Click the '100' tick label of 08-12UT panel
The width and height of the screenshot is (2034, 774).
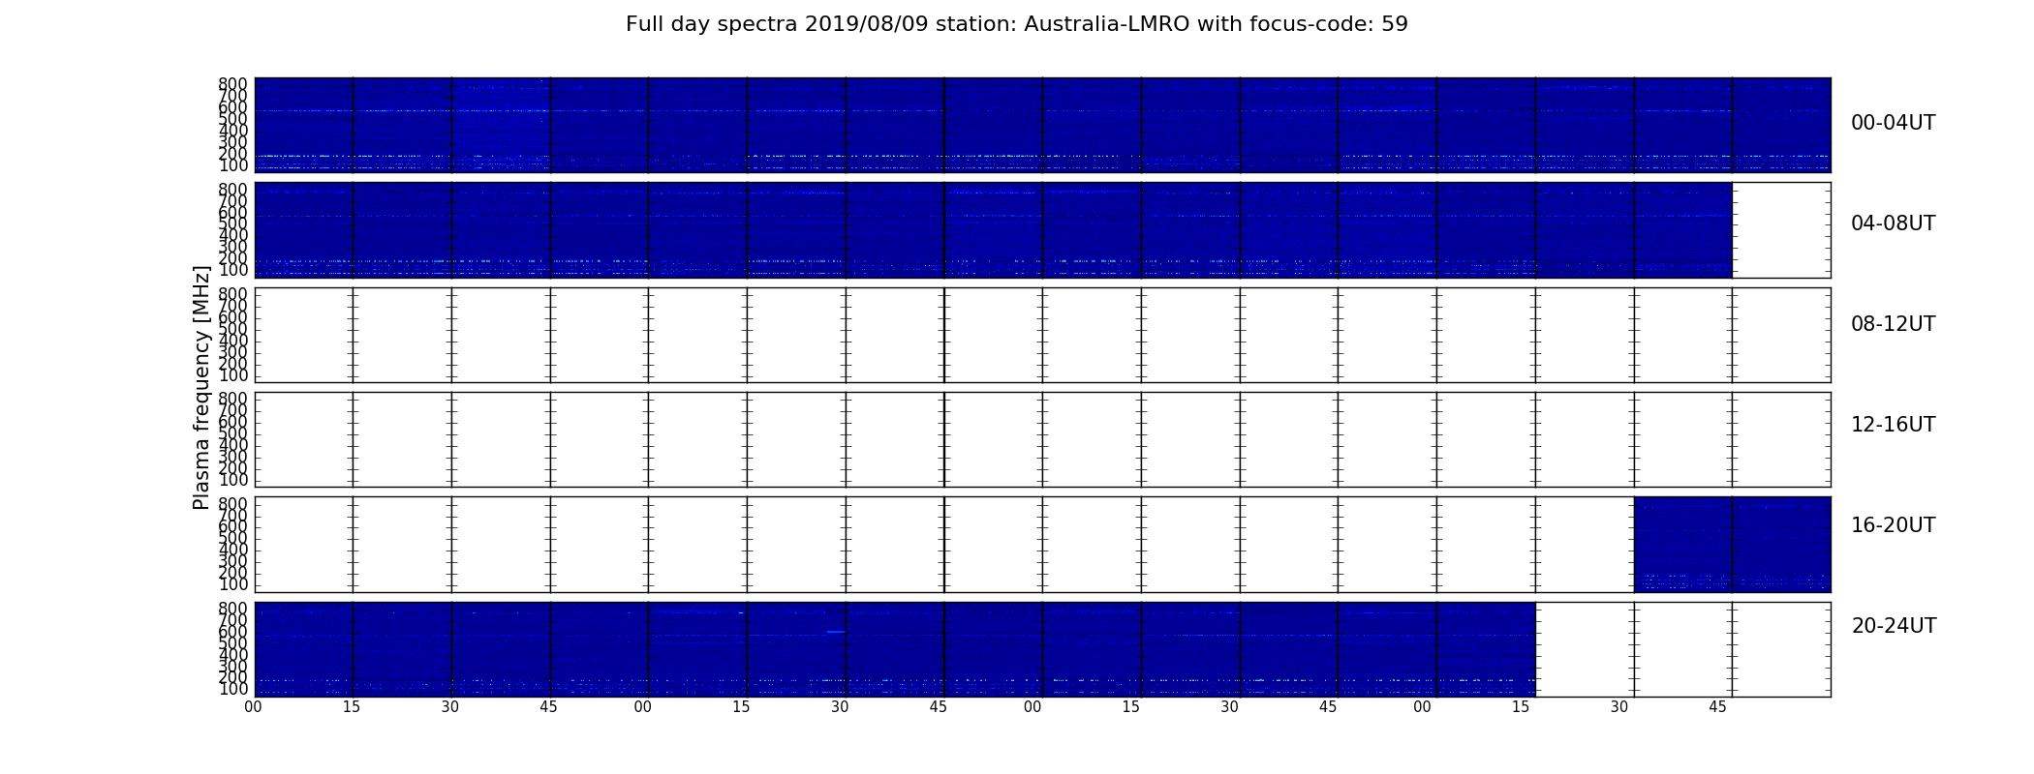click(x=232, y=375)
